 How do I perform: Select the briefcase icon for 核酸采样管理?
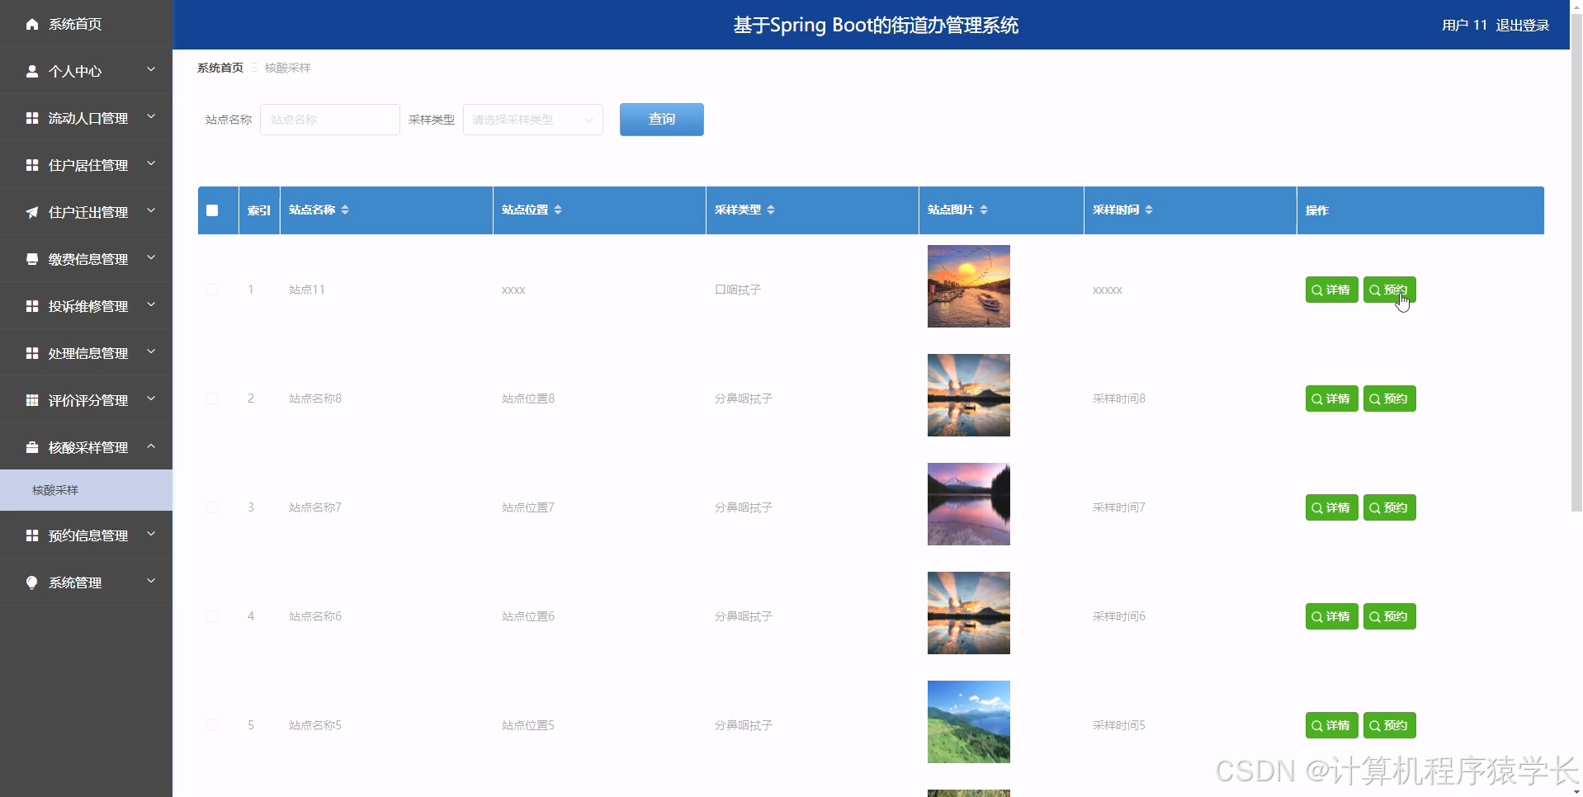pos(32,447)
